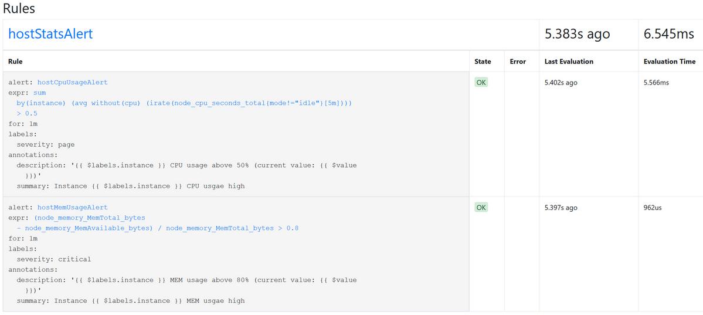Click the 'severity: critical' label line
Image resolution: width=703 pixels, height=315 pixels.
pyautogui.click(x=54, y=259)
